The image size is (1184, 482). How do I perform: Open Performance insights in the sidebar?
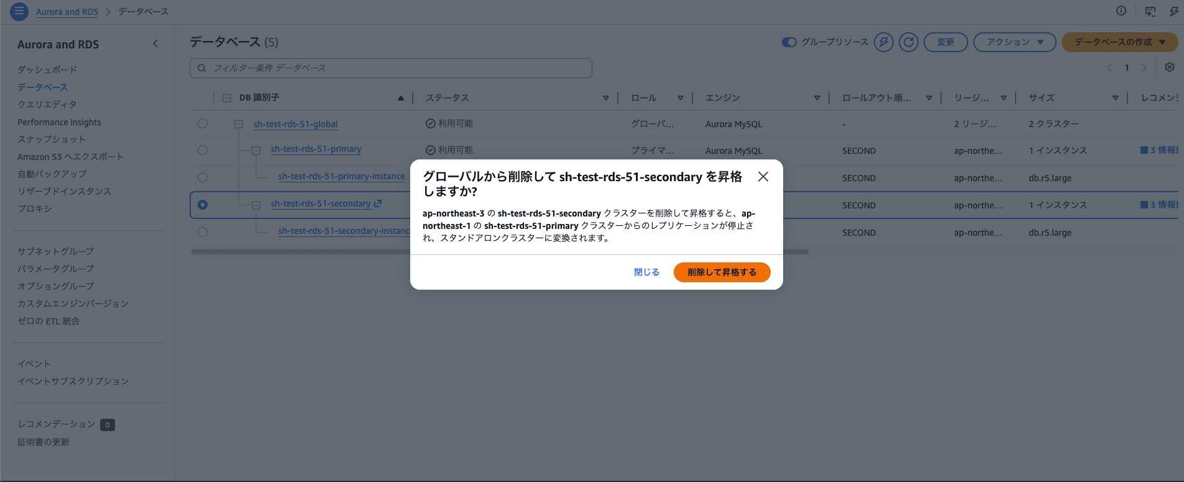pyautogui.click(x=59, y=122)
